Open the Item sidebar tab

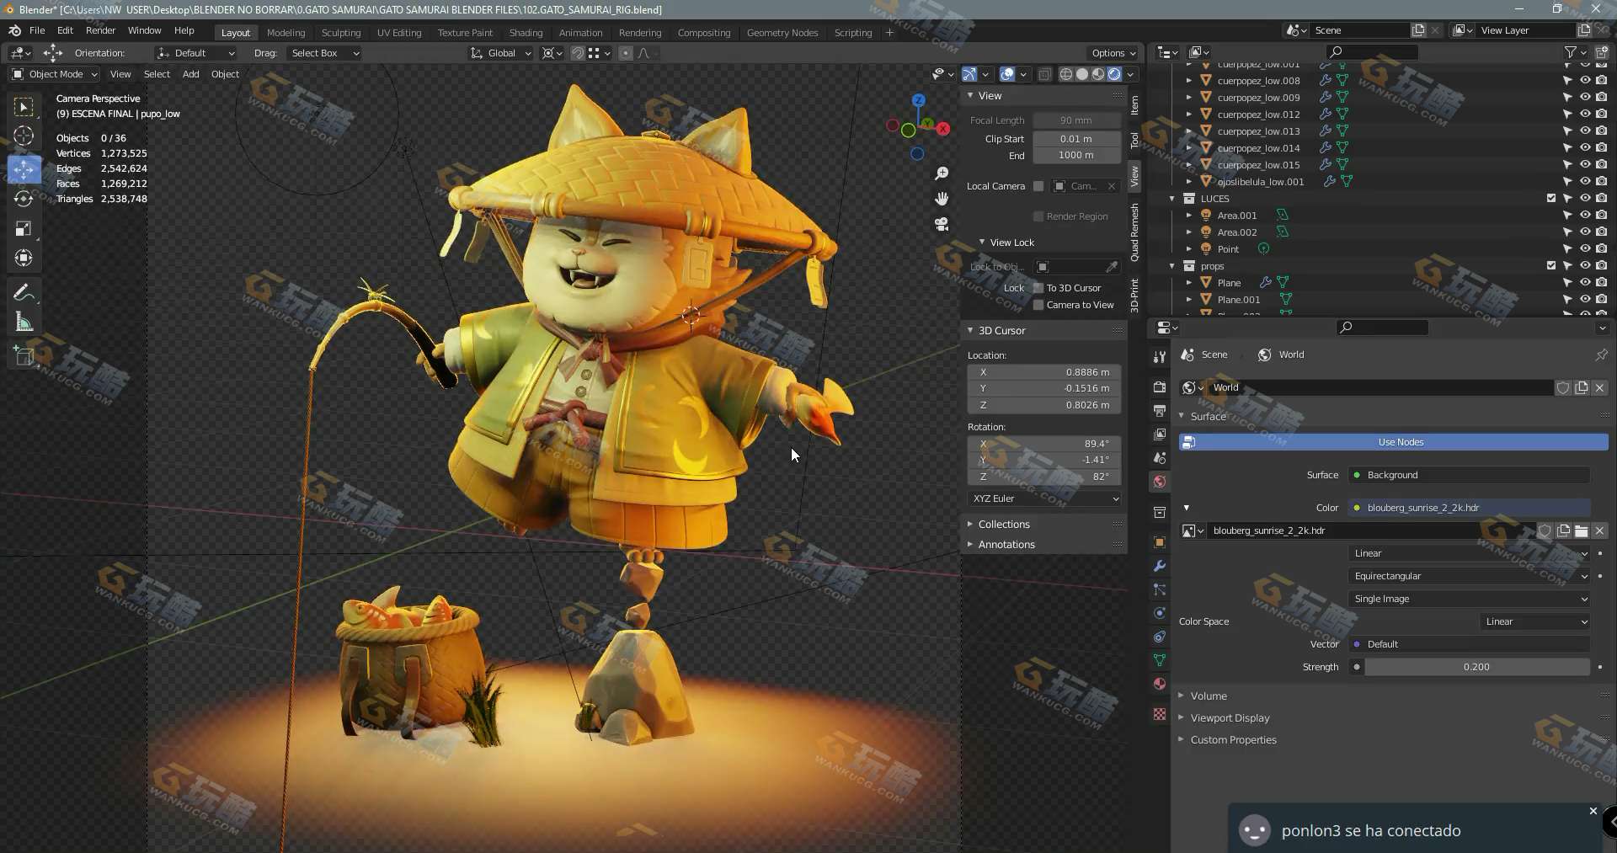click(x=1134, y=104)
